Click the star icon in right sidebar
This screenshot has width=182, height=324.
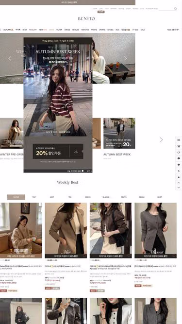point(179,177)
